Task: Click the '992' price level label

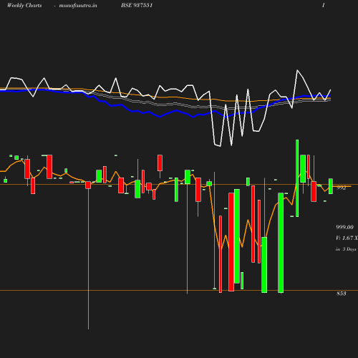Action: [342, 188]
